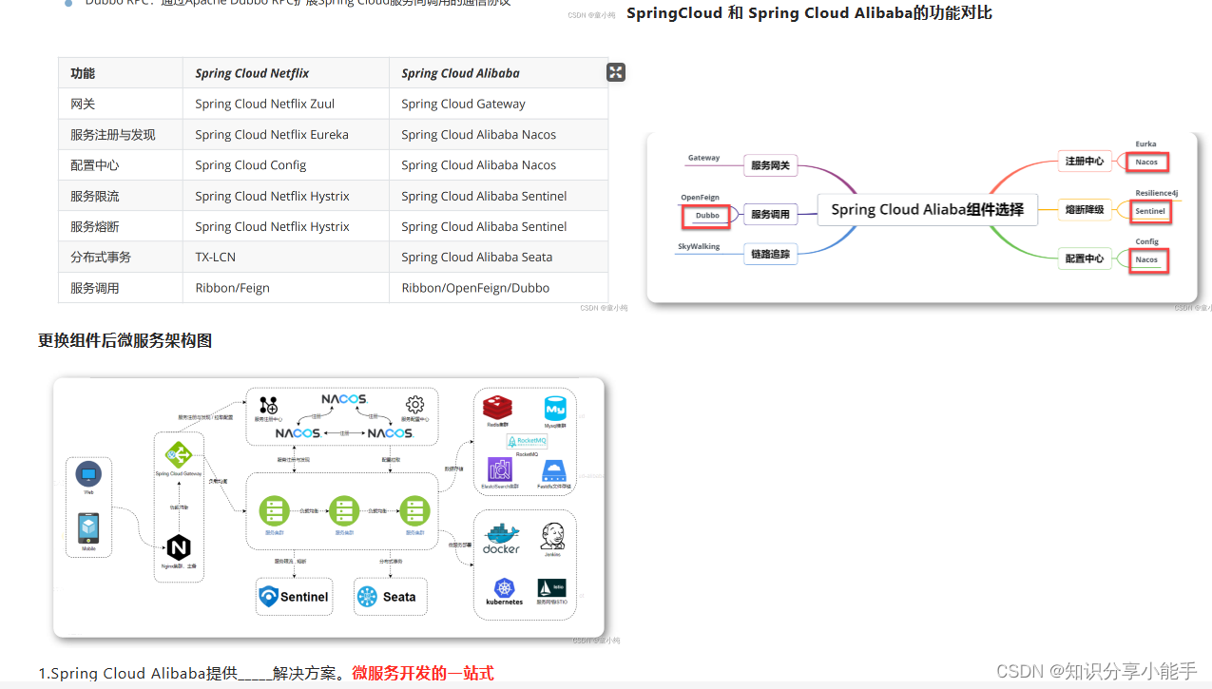The image size is (1212, 689).
Task: Click the 'OpenFeign' label in the mind map
Action: (700, 198)
